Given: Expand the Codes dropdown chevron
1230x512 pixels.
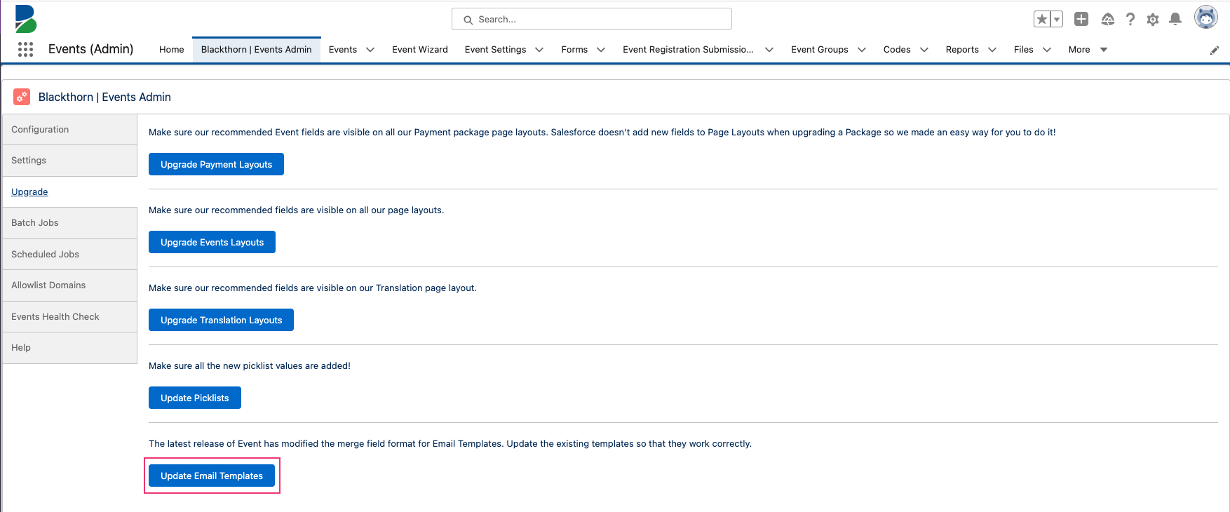Looking at the screenshot, I should point(924,50).
